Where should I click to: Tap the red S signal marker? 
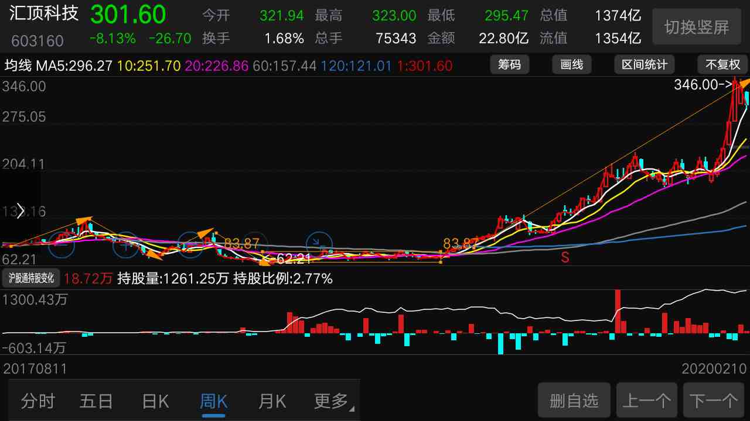[565, 257]
